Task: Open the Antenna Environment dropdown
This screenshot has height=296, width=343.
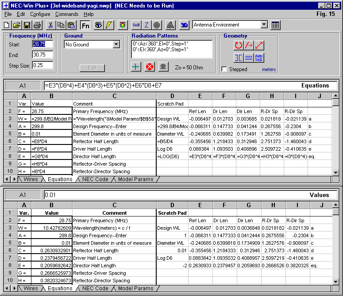Action: 264,25
